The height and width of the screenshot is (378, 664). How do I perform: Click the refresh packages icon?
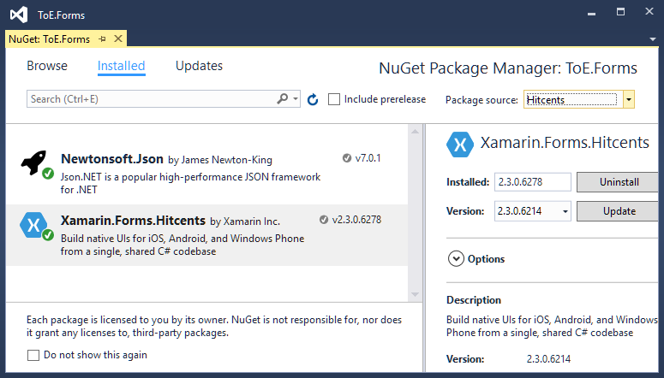313,99
